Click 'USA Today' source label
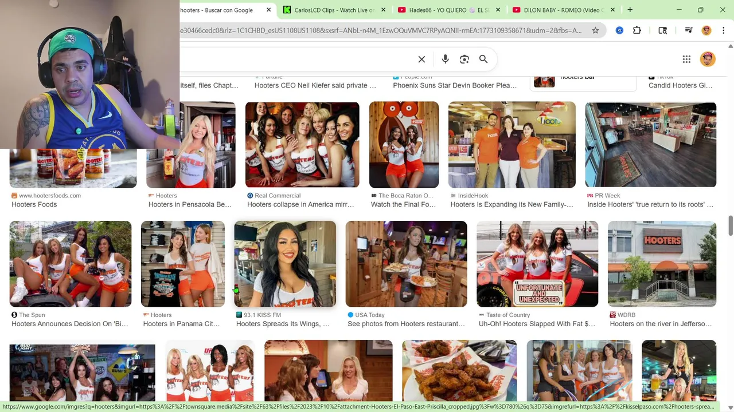Screen dimensions: 734x412 tap(370, 315)
